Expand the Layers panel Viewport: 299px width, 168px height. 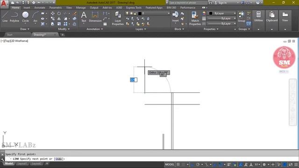pos(141,29)
